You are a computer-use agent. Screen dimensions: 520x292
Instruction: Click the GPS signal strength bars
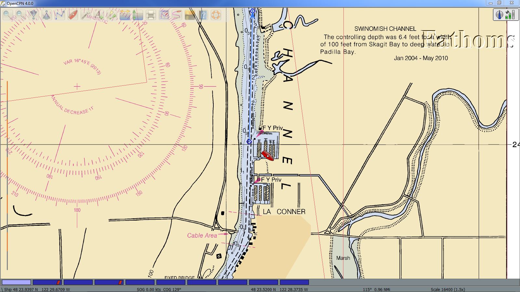pyautogui.click(x=510, y=15)
